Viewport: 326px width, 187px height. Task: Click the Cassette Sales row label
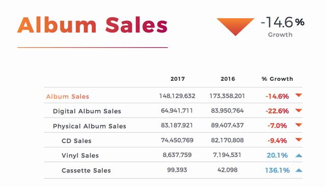(86, 170)
